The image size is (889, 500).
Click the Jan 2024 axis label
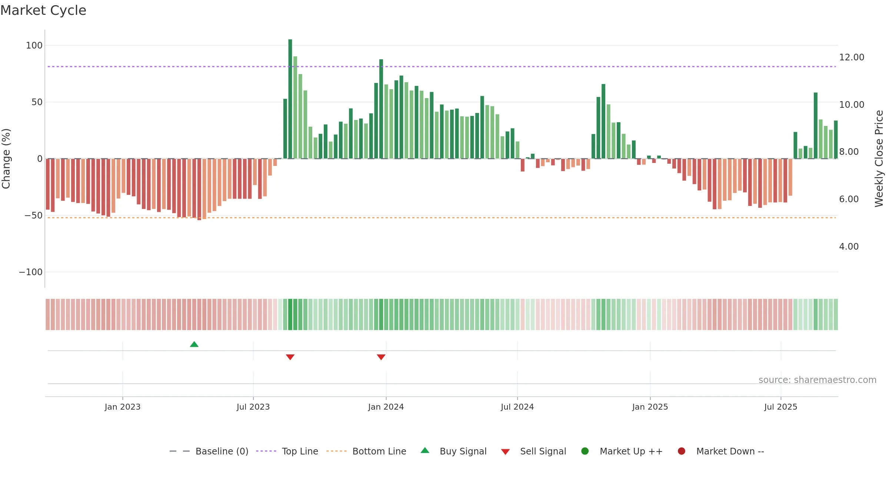[x=386, y=407]
